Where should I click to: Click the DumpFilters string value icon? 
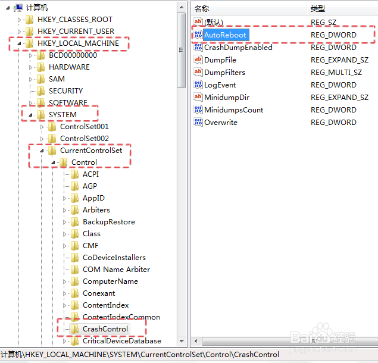point(198,72)
